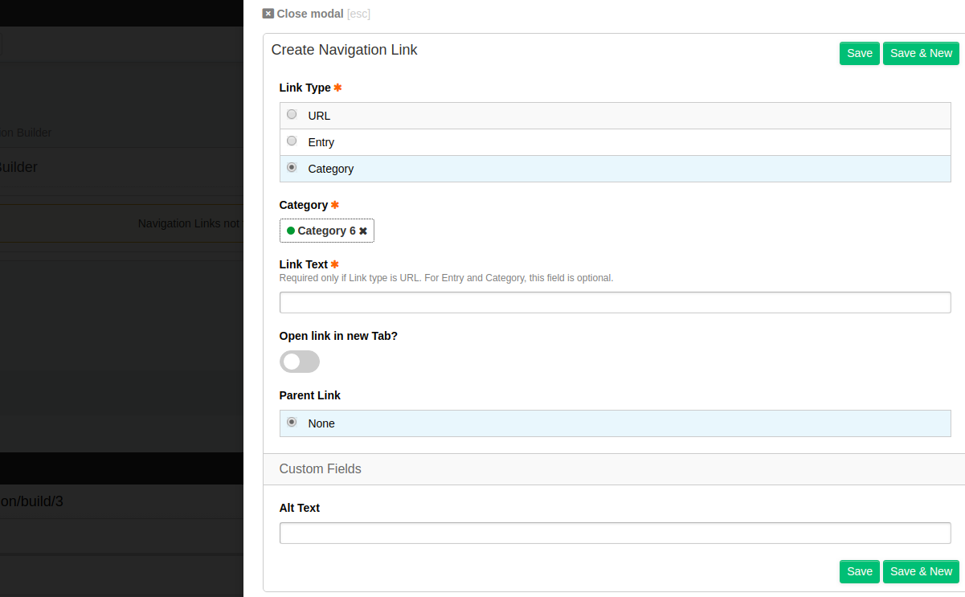
Task: Click the Open link in new Tab? label
Action: [x=338, y=336]
